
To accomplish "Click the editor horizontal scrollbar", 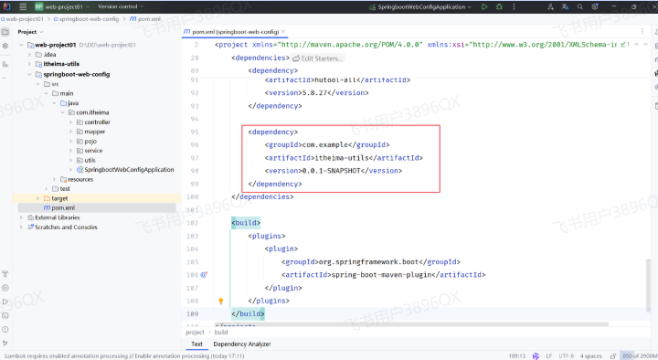I will (x=411, y=324).
